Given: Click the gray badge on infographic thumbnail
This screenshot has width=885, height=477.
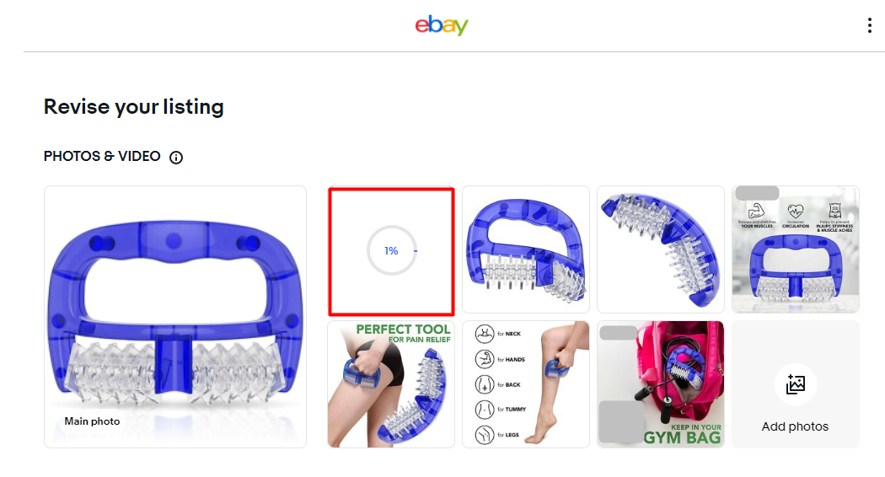Looking at the screenshot, I should click(x=757, y=193).
